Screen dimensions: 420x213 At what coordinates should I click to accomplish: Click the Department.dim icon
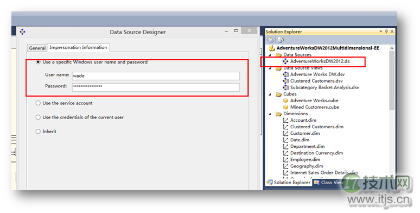tap(285, 147)
